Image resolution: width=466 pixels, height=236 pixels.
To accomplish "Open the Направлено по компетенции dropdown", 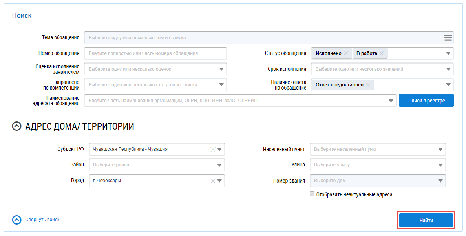I will tap(221, 85).
